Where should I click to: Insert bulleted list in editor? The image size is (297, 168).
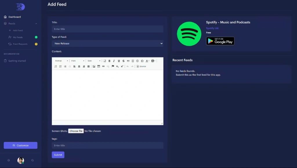coord(60,66)
